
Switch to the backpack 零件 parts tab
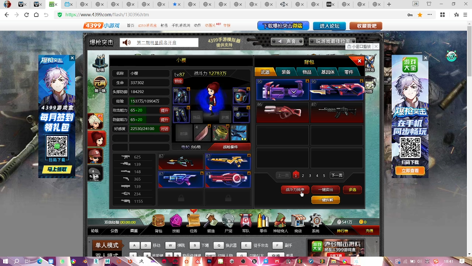[x=349, y=72]
